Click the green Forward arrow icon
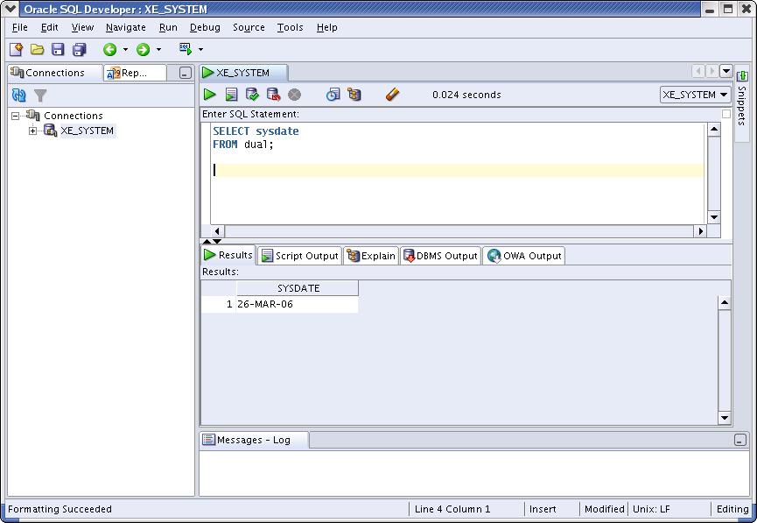The height and width of the screenshot is (523, 757). [x=143, y=49]
